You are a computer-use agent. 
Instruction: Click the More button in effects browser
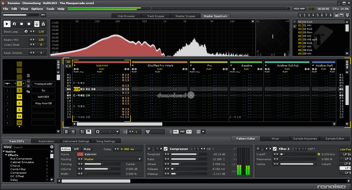pos(8,147)
